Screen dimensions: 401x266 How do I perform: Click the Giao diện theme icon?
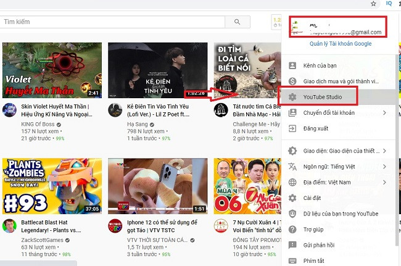[x=292, y=151]
